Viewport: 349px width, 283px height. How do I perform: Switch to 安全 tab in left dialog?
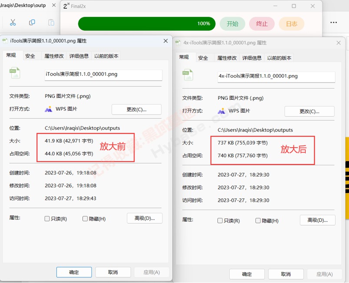(30, 56)
